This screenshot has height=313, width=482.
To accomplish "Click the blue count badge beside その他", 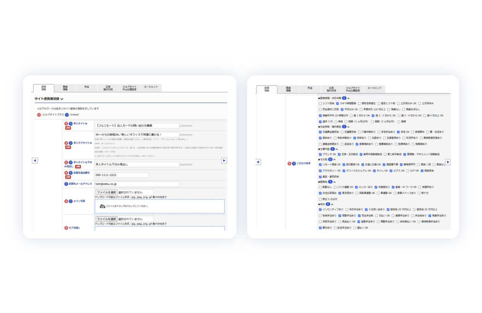I will [330, 159].
